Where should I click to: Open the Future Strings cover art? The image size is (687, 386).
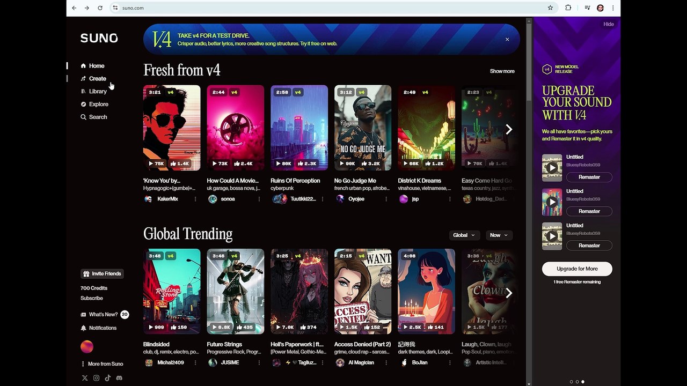coord(236,292)
